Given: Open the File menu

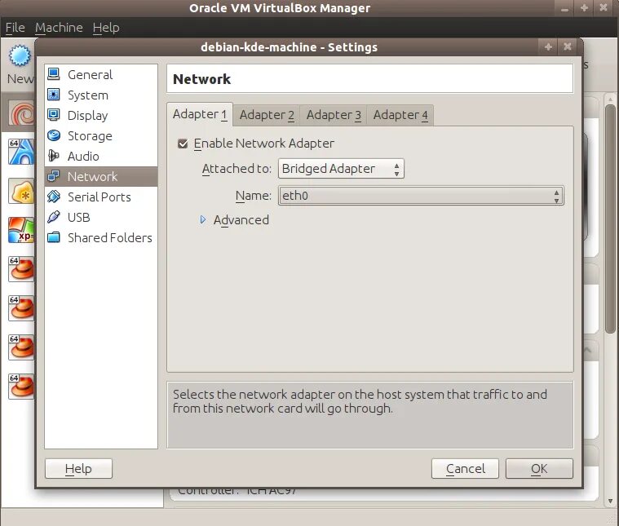Looking at the screenshot, I should tap(15, 28).
